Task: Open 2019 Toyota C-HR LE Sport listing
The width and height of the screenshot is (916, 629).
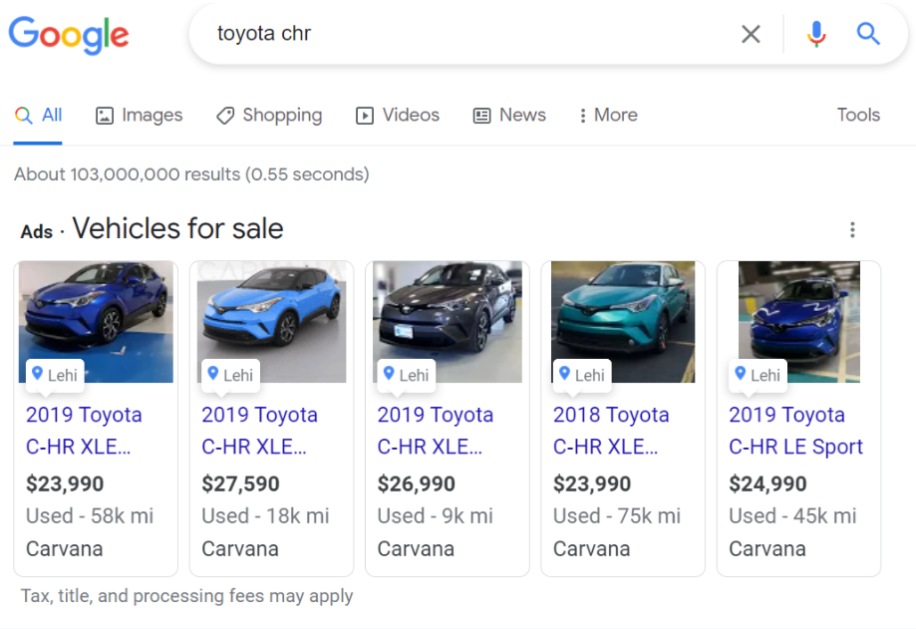Action: point(795,431)
